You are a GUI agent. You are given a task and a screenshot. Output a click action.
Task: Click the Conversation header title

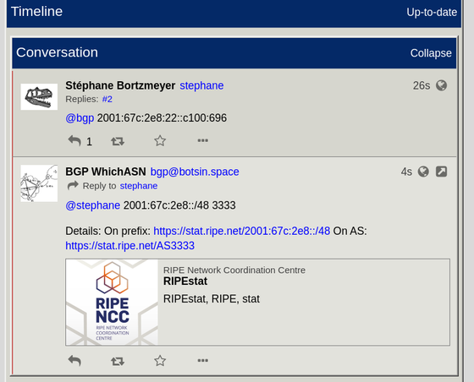coord(58,52)
